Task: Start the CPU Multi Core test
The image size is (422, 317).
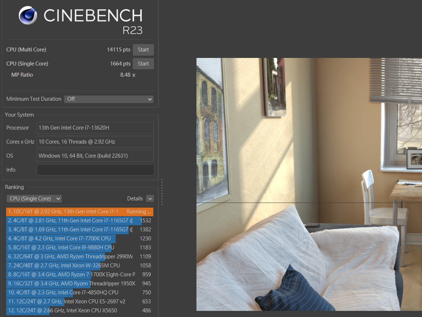Action: pyautogui.click(x=143, y=50)
